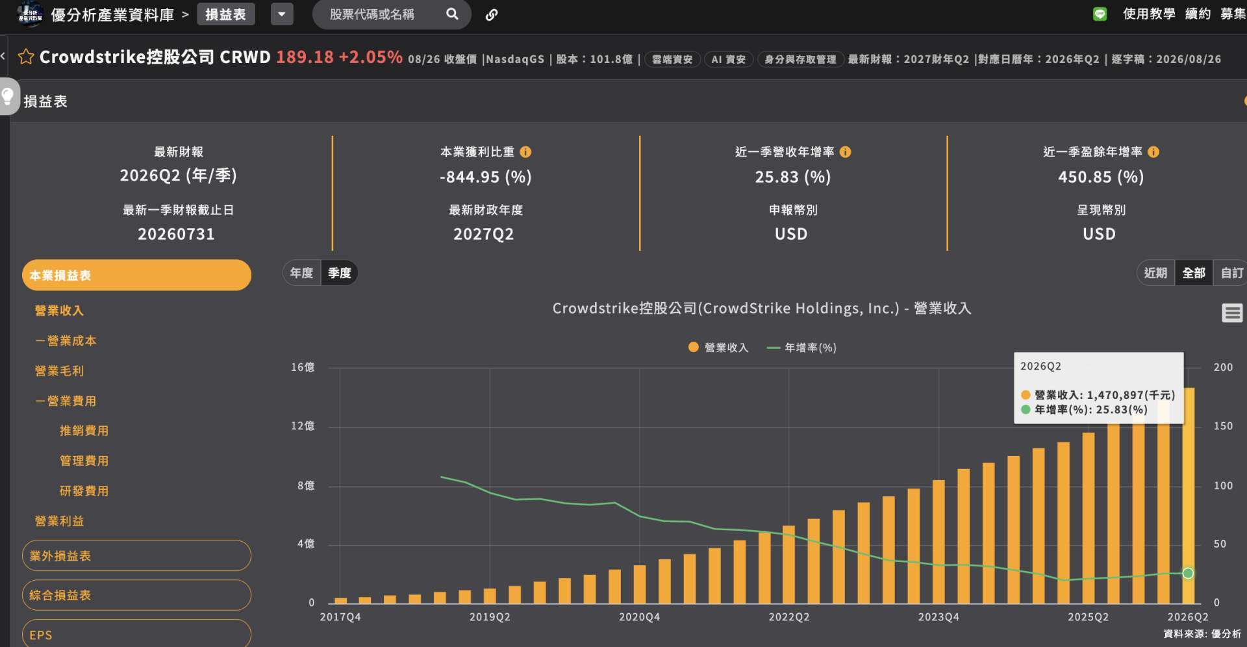Show info for 近一季營收年增率

coord(845,151)
